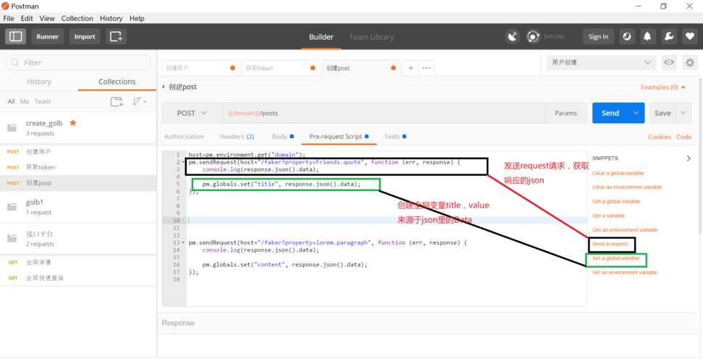703x361 pixels.
Task: Click the Import button
Action: pos(85,37)
